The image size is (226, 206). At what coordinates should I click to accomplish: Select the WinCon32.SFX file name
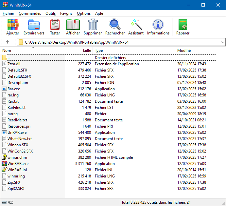click(x=20, y=151)
